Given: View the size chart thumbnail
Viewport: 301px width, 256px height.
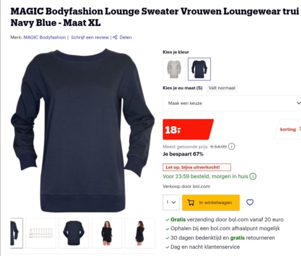Looking at the screenshot, I should pyautogui.click(x=41, y=233).
